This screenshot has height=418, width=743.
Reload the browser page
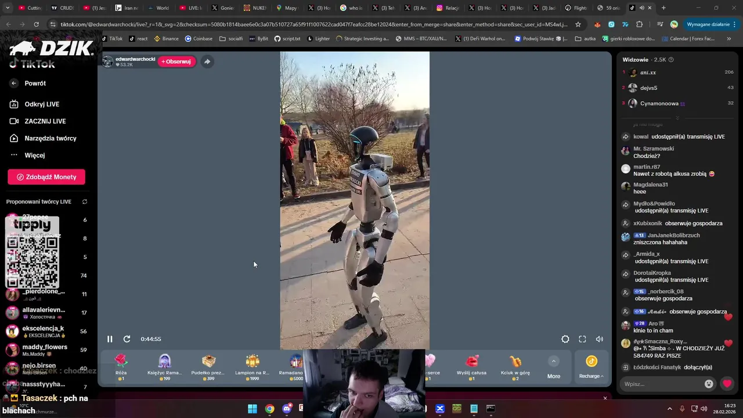pyautogui.click(x=36, y=24)
